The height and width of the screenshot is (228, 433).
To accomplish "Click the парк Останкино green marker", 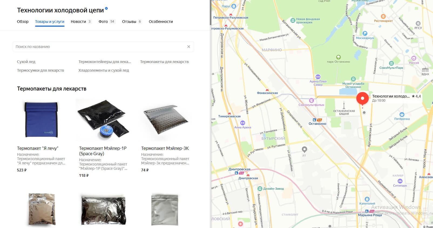I will tap(338, 57).
